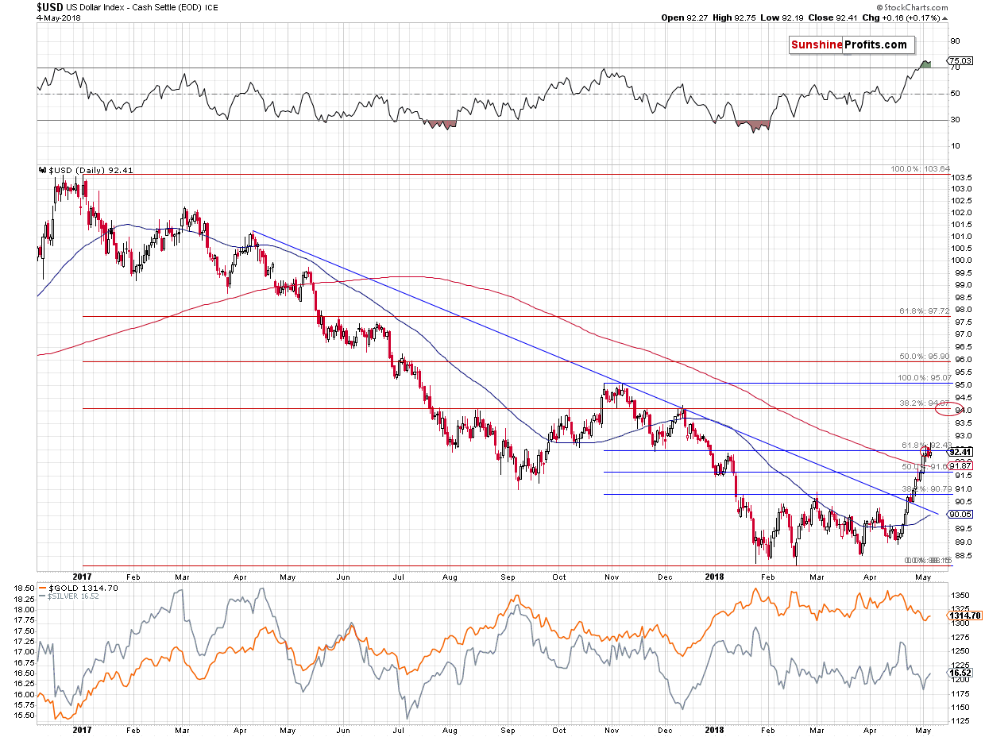Click the 61.8%: 97.72 retracement label

(x=925, y=311)
